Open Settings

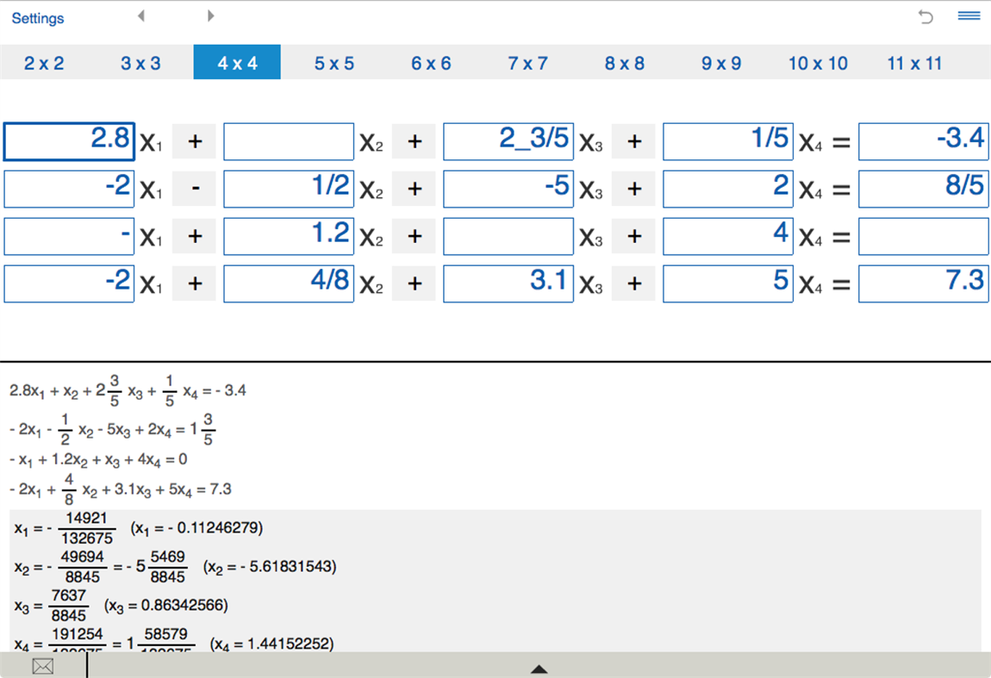click(37, 17)
